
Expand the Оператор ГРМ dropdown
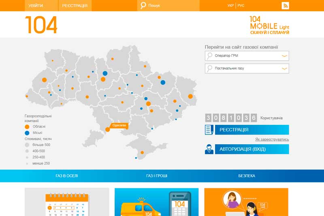pos(284,56)
